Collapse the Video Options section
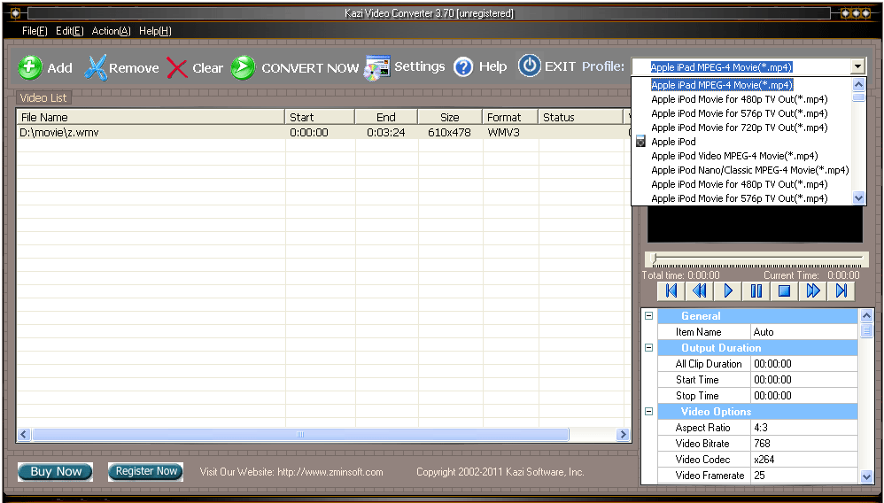Viewport: 884px width, 503px height. pos(649,411)
